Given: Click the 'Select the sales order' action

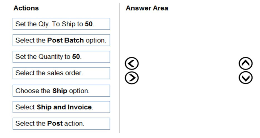Looking at the screenshot, I should click(61, 73).
